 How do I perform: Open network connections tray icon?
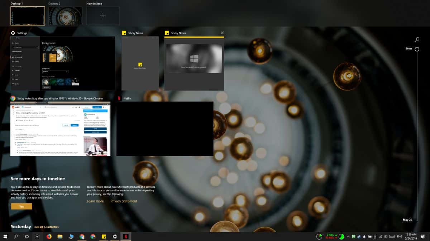[x=381, y=236]
